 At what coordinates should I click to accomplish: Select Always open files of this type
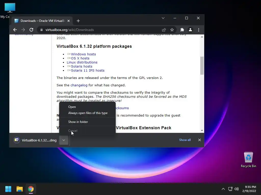(87, 113)
